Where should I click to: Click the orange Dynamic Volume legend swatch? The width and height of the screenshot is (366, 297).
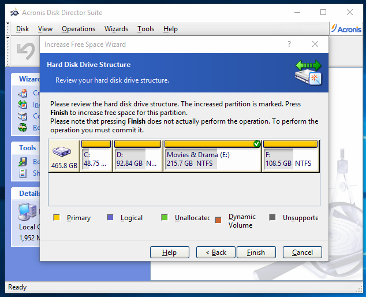[x=218, y=220]
